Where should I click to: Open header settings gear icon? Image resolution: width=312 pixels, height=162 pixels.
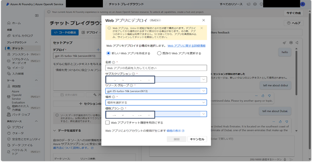coord(255,4)
